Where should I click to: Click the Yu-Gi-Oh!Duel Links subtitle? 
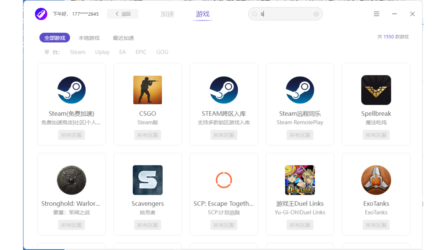(300, 212)
